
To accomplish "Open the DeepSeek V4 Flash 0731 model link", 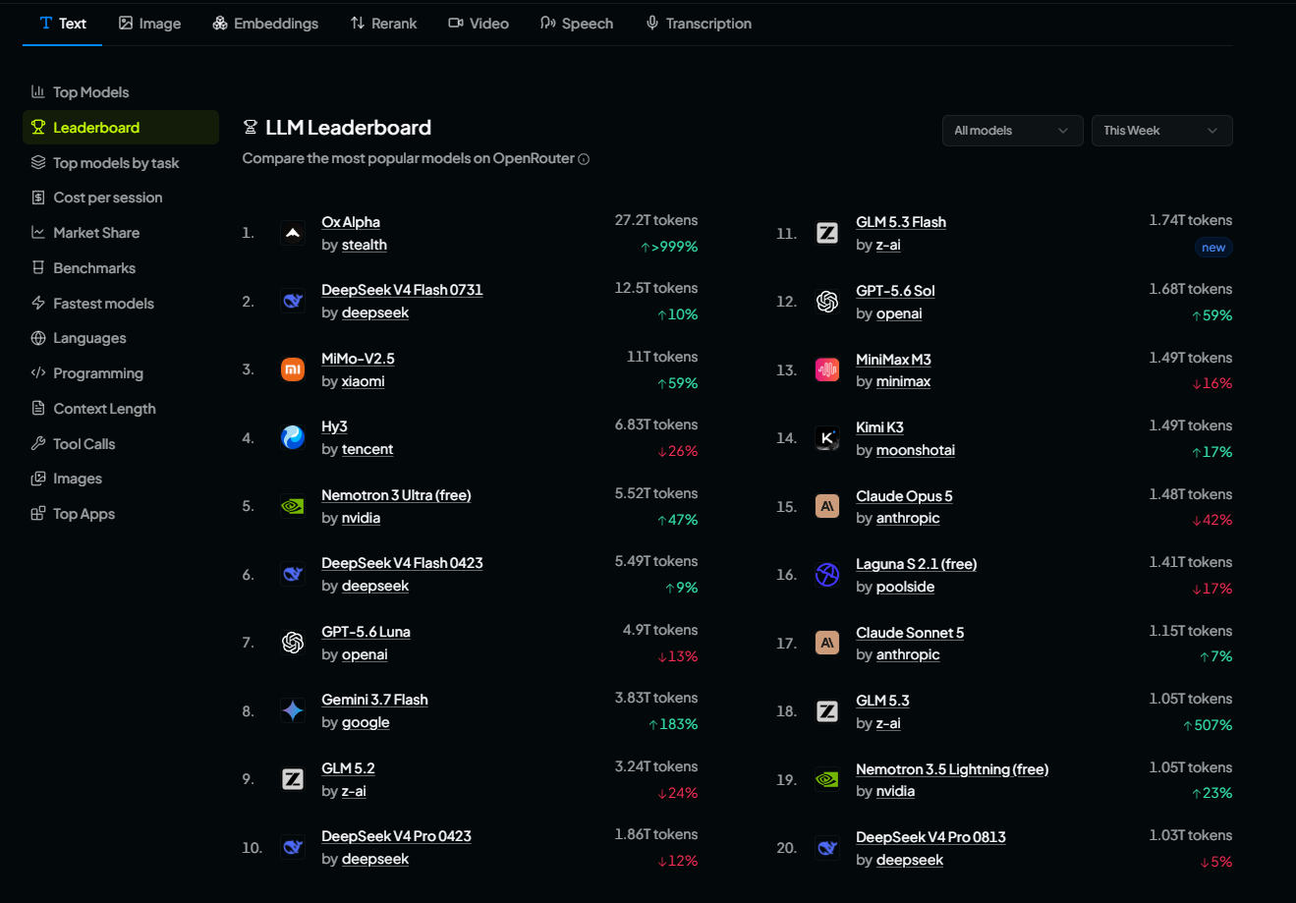I will [x=402, y=290].
